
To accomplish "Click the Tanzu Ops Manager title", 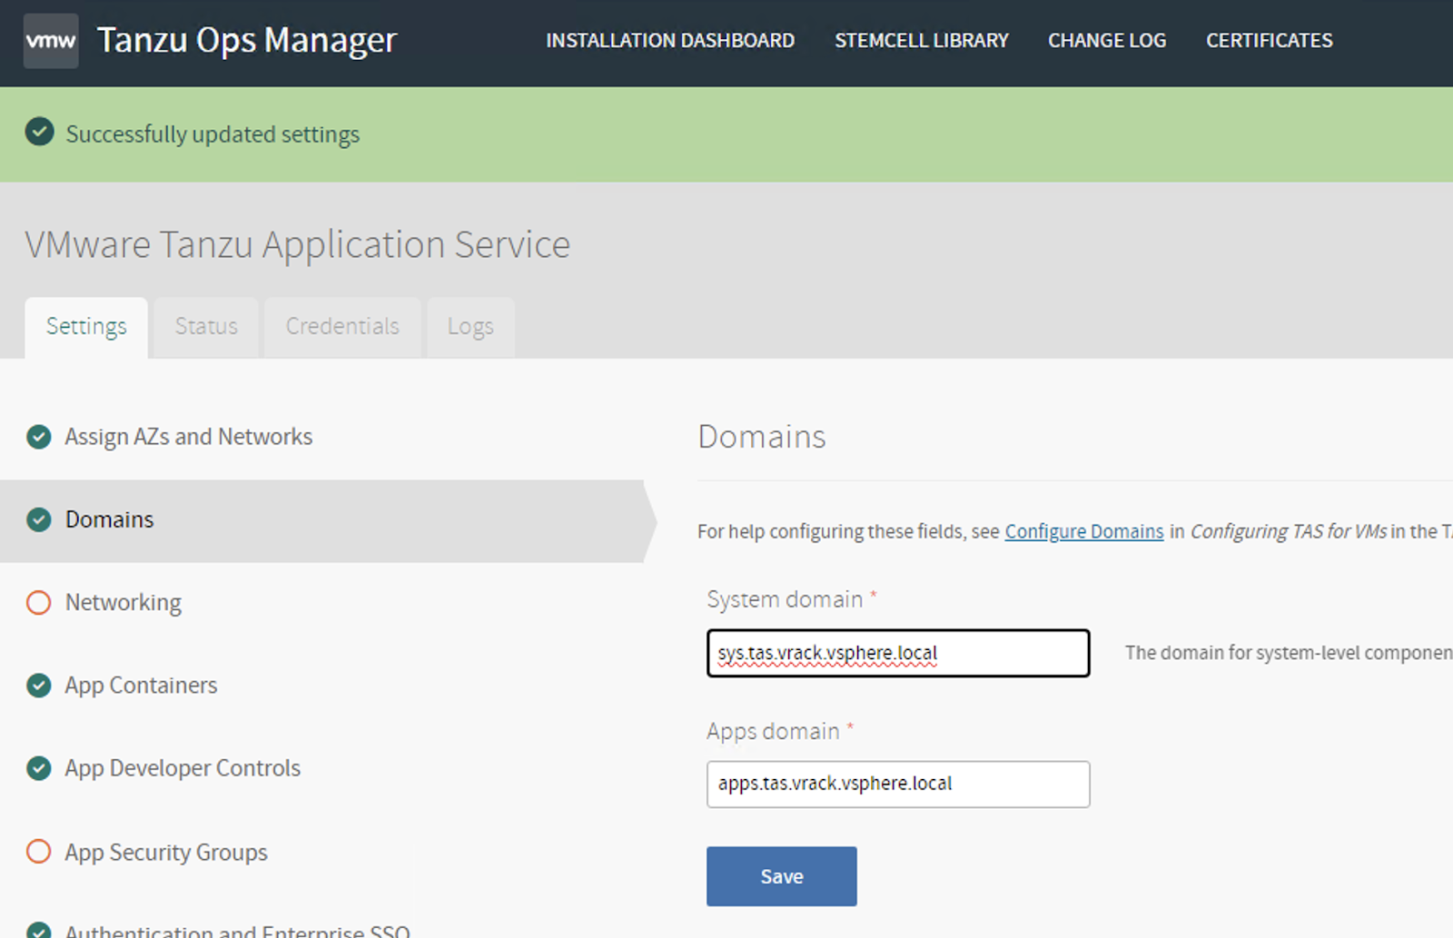I will pos(247,40).
